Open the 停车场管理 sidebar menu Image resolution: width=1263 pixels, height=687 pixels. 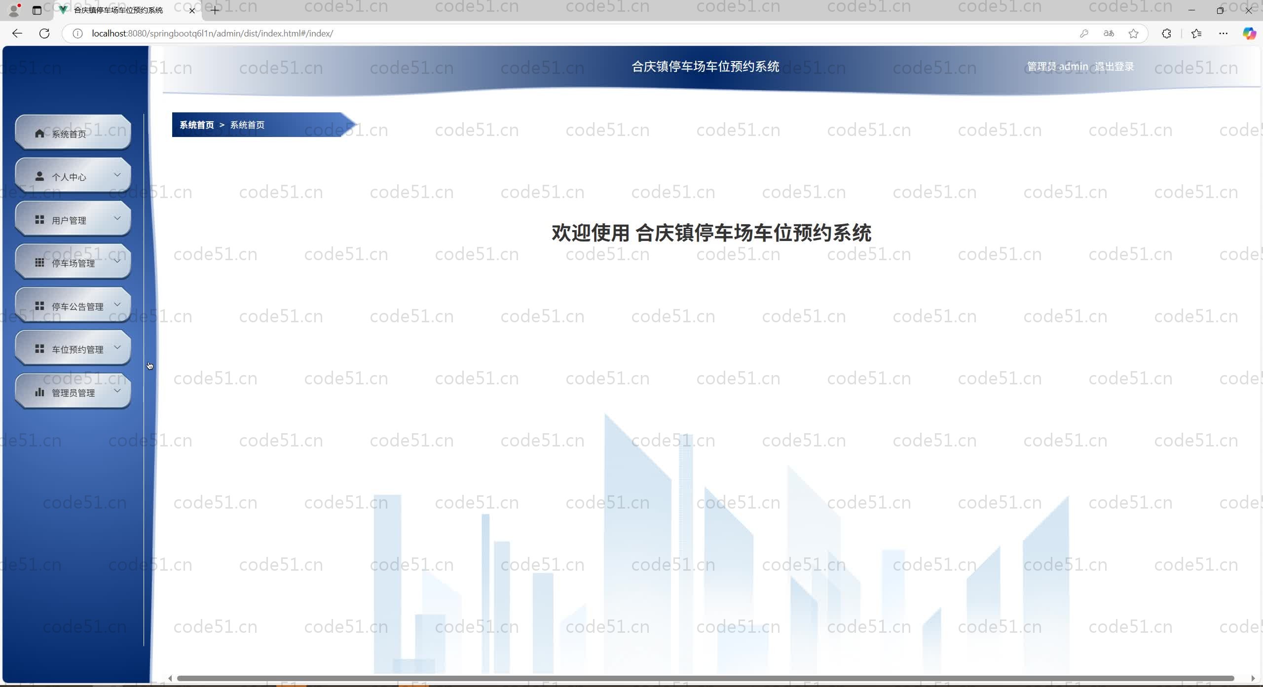click(73, 263)
